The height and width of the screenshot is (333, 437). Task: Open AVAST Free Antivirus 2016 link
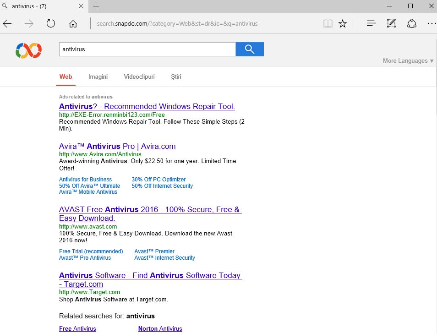(150, 214)
